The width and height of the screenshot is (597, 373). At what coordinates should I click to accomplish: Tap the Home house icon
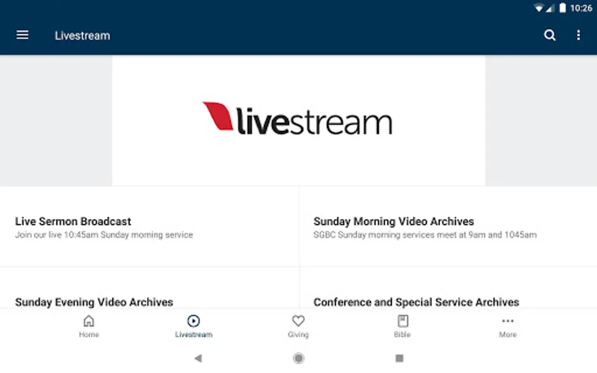tap(89, 321)
